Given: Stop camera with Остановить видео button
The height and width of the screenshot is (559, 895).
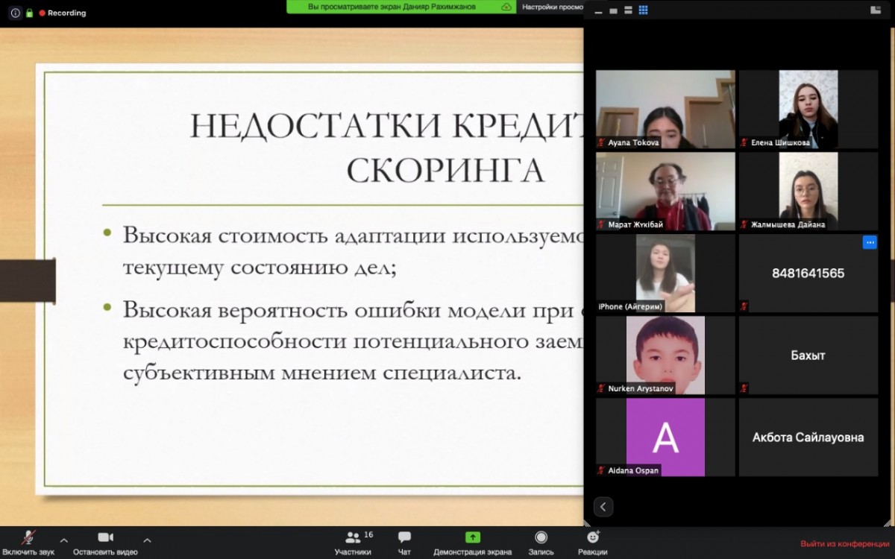Looking at the screenshot, I should 105,542.
